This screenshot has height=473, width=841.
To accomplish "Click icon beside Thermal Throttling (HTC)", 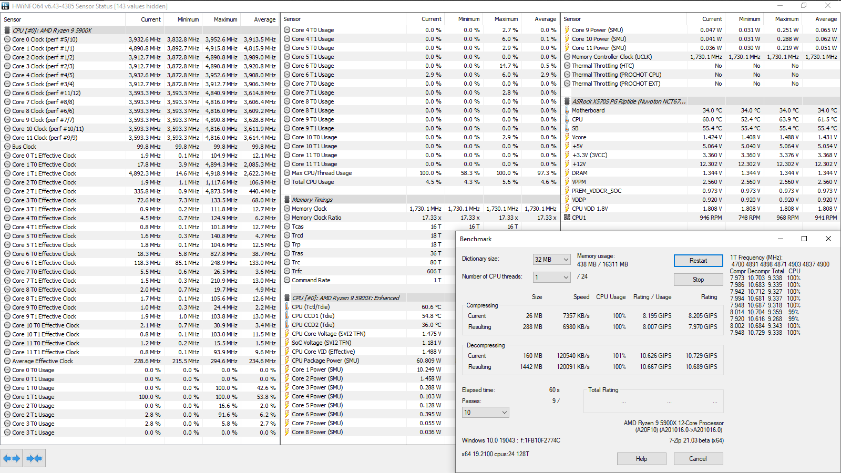I will 567,66.
